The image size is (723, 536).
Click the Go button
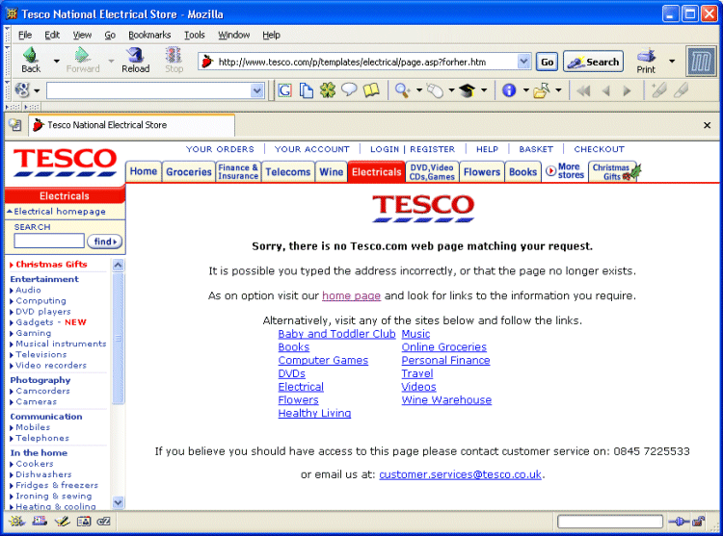click(547, 62)
